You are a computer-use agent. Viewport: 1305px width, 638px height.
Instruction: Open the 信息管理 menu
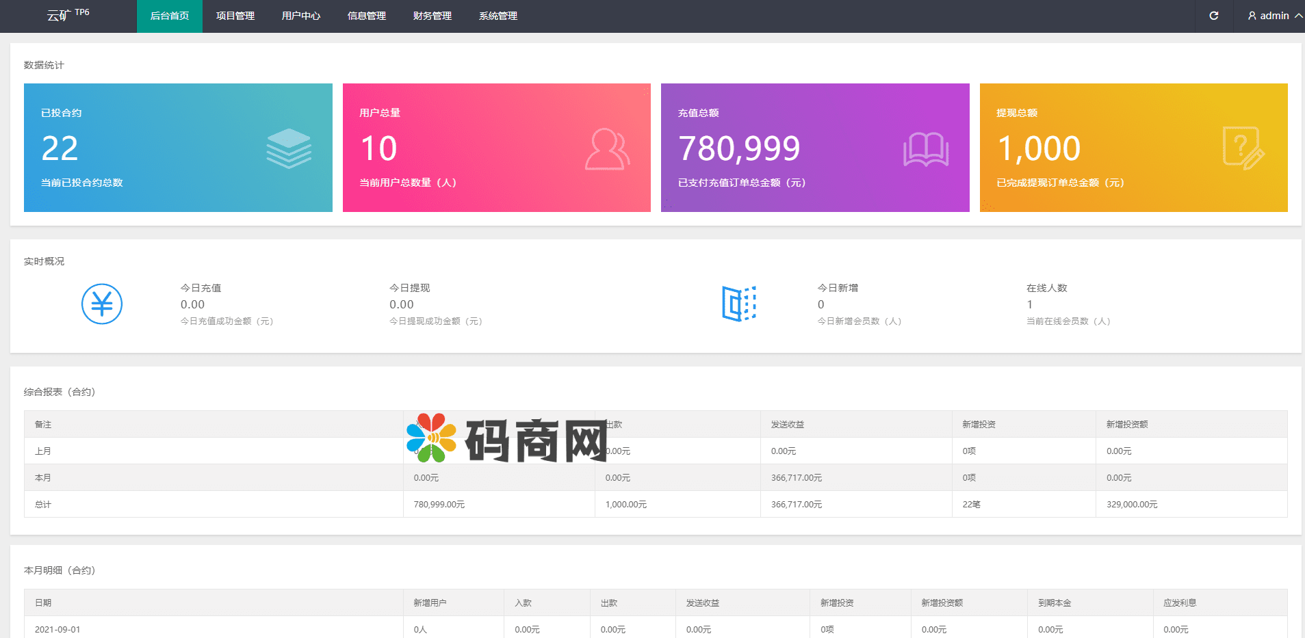pos(367,16)
